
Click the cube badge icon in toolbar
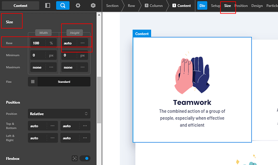click(93, 6)
